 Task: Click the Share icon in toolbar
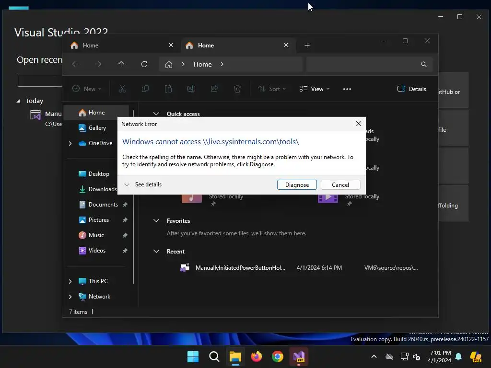[214, 89]
